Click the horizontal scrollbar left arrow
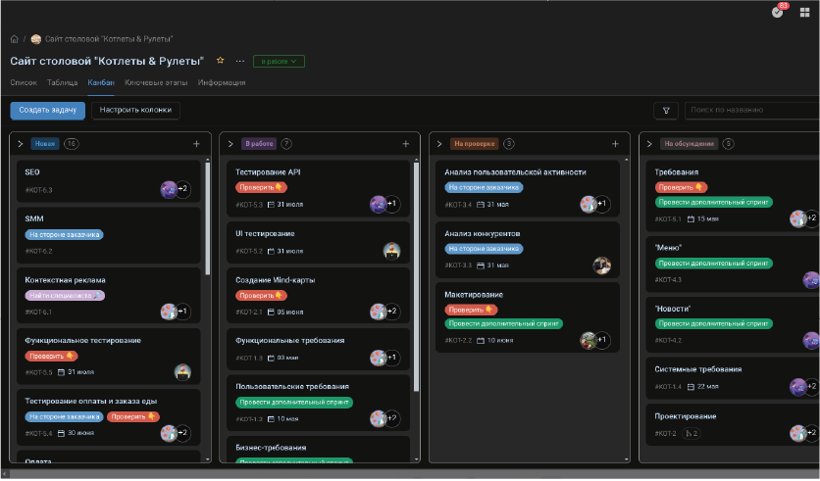 (4, 474)
